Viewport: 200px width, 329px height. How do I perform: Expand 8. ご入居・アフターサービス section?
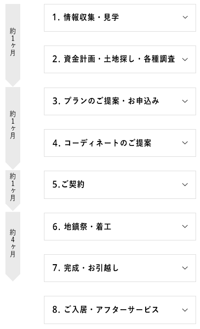(x=120, y=310)
